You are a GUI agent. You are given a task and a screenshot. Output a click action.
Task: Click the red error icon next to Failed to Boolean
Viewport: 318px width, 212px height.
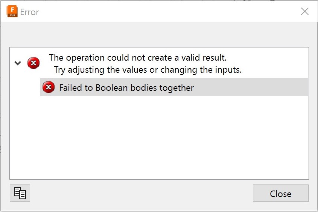[x=49, y=88]
